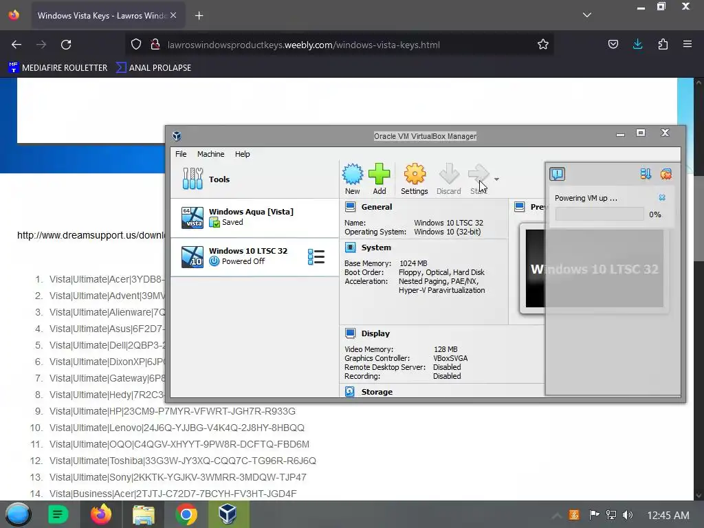
Task: Click the Powering VM up progress bar
Action: pos(599,214)
